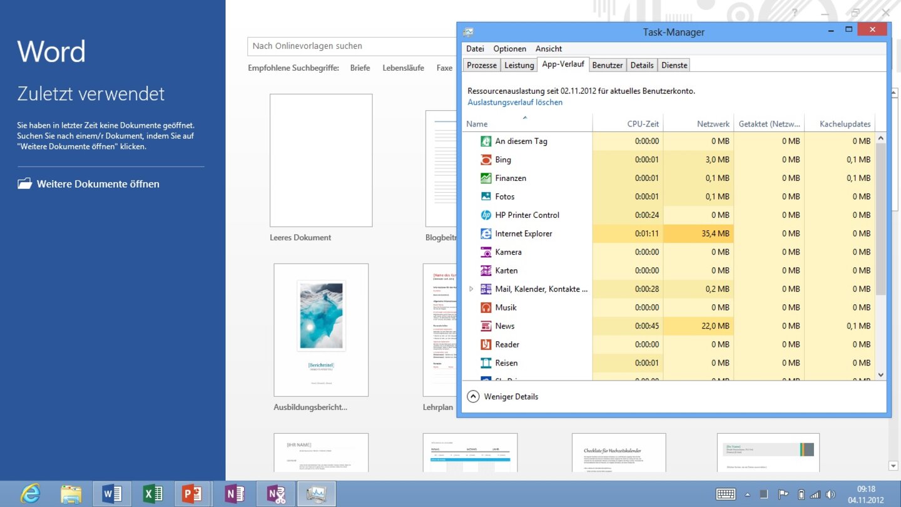The width and height of the screenshot is (901, 507).
Task: Click the volume speaker tray icon
Action: 831,494
